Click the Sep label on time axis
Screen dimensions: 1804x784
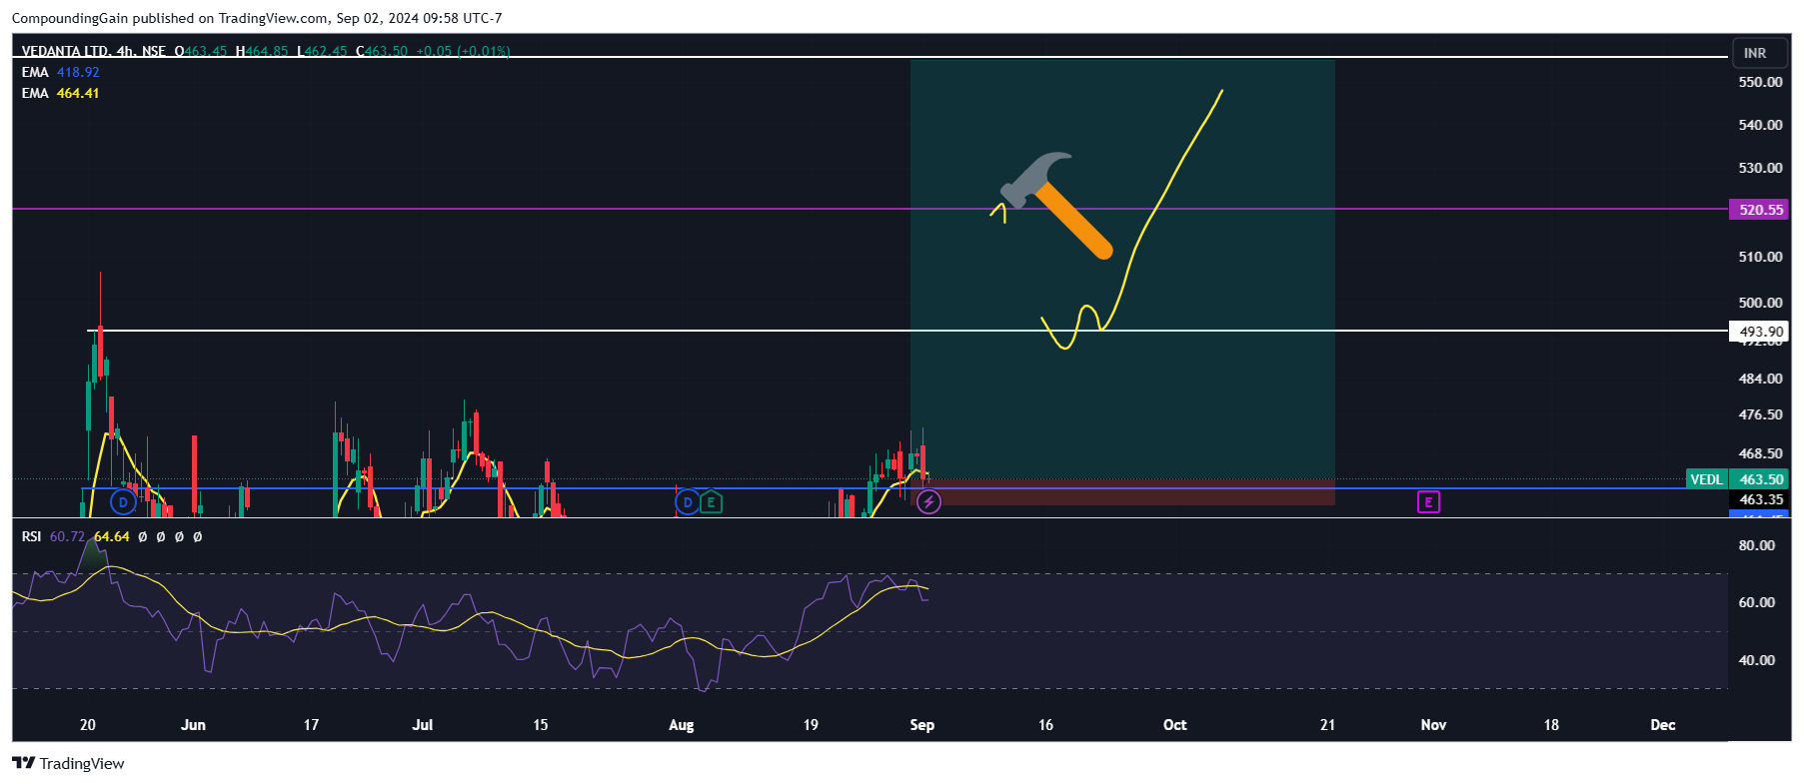[921, 725]
